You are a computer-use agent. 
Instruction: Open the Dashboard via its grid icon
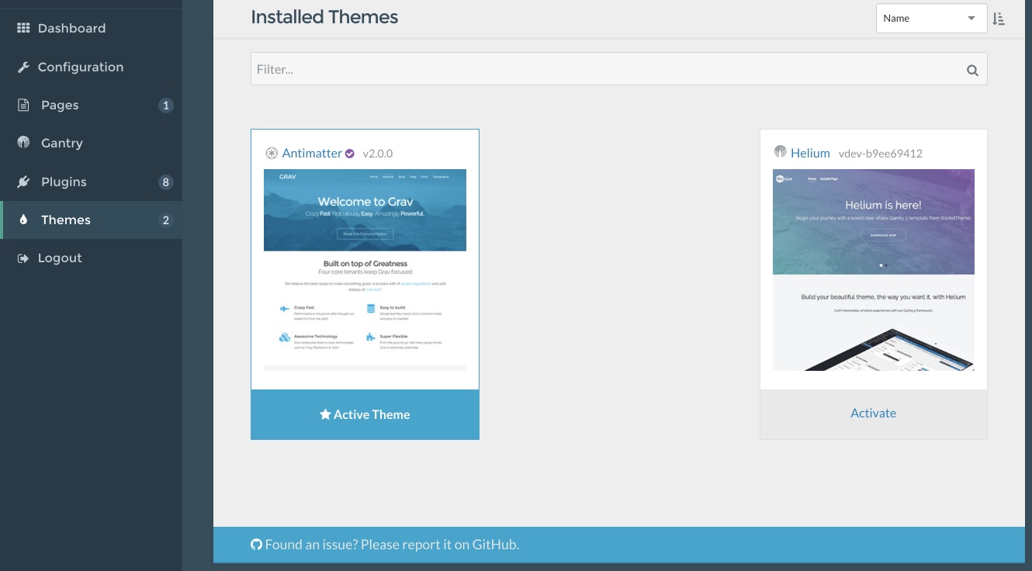[23, 28]
